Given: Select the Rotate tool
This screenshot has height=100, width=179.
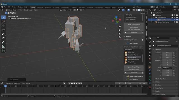Looking at the screenshot, I should click(x=3, y=30).
